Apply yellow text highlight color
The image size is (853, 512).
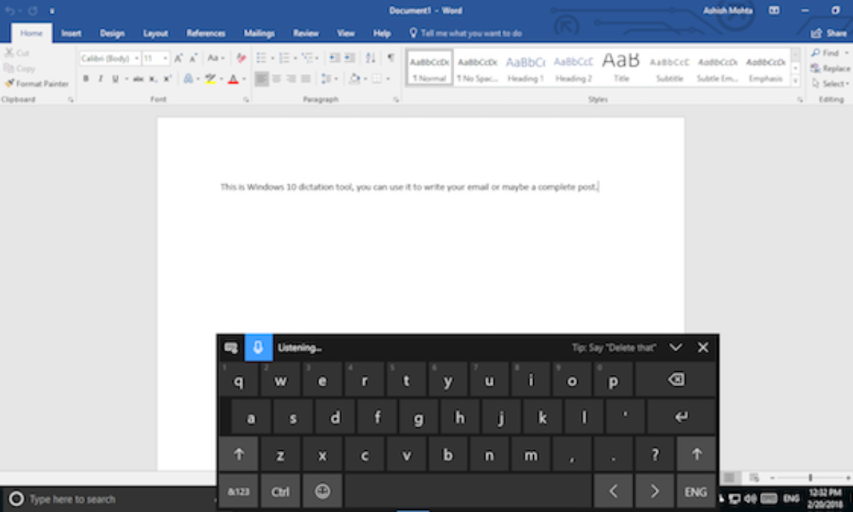(210, 79)
